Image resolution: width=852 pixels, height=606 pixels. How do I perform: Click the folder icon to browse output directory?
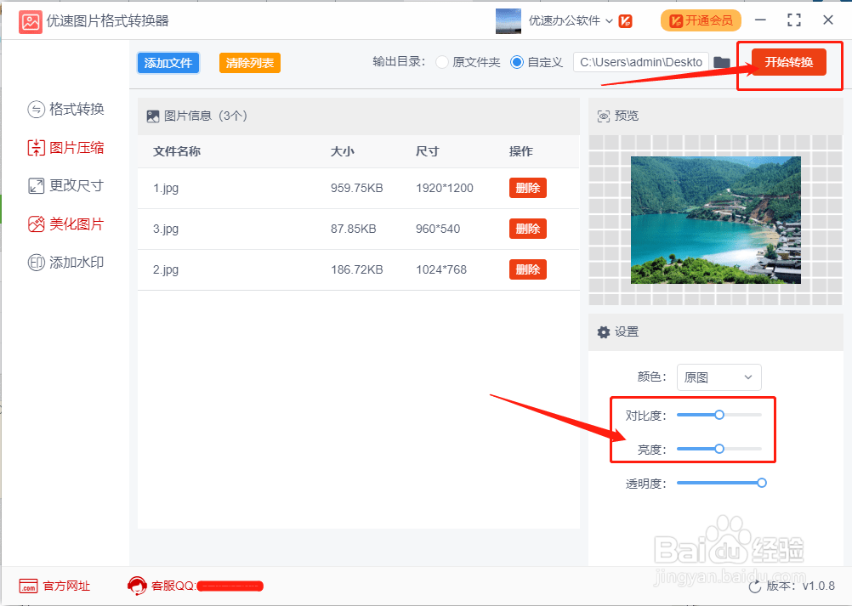pos(722,62)
